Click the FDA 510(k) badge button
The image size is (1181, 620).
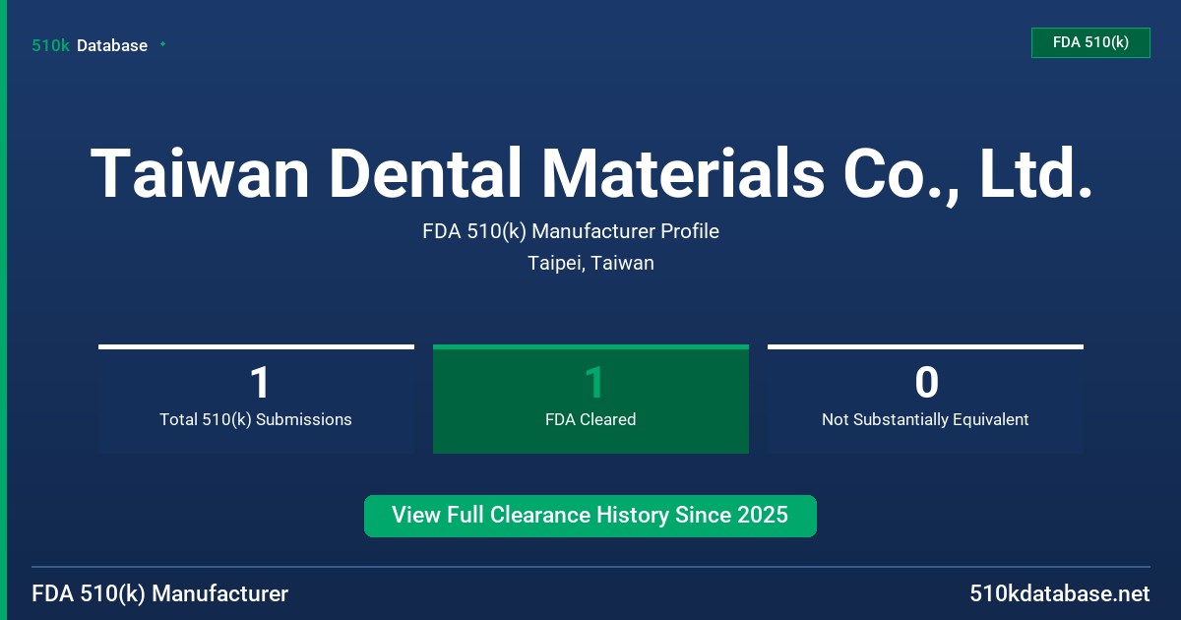1090,42
